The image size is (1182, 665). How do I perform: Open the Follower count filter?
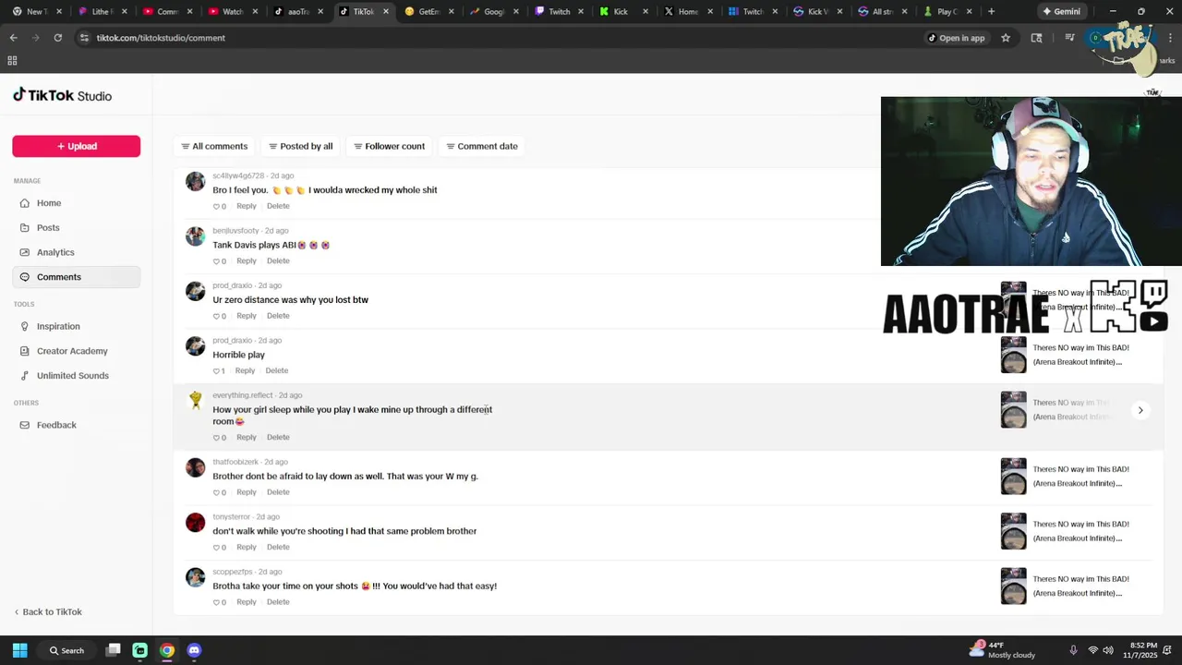click(x=389, y=146)
